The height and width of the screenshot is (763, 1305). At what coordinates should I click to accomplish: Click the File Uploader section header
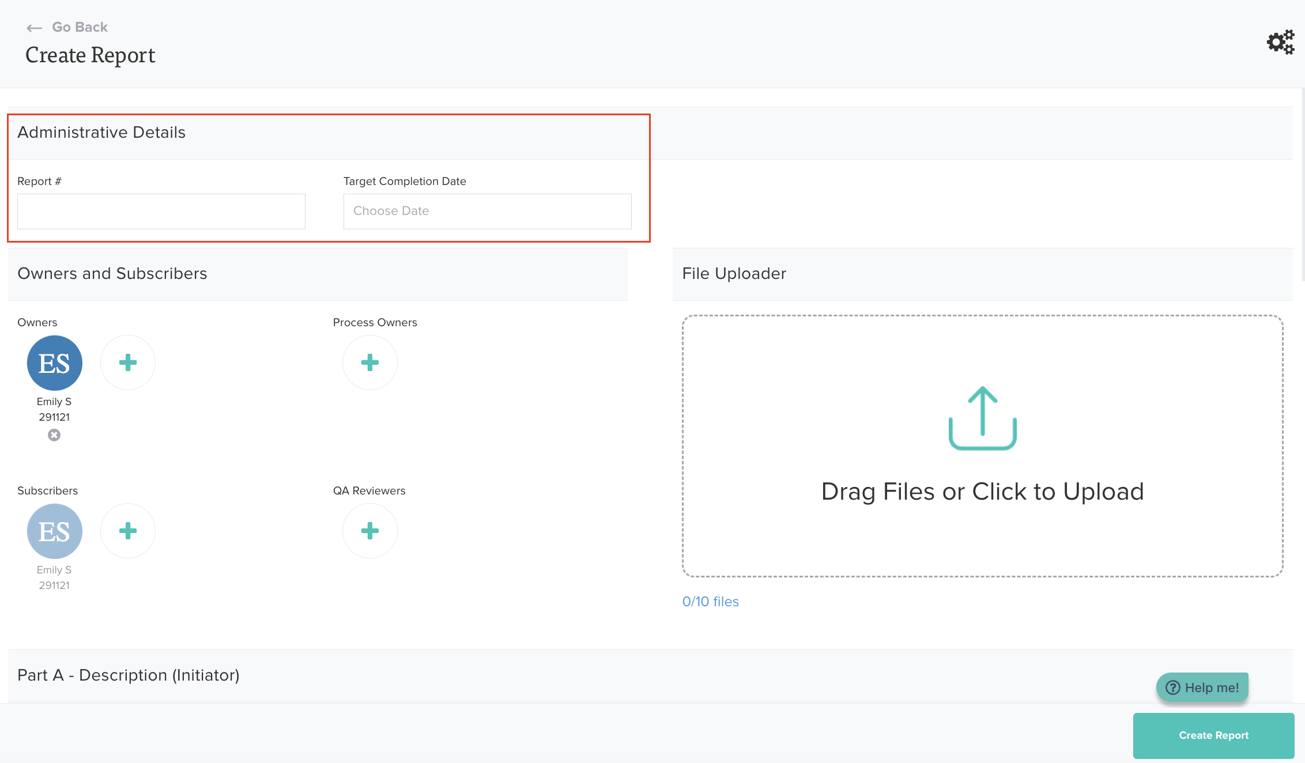click(734, 273)
